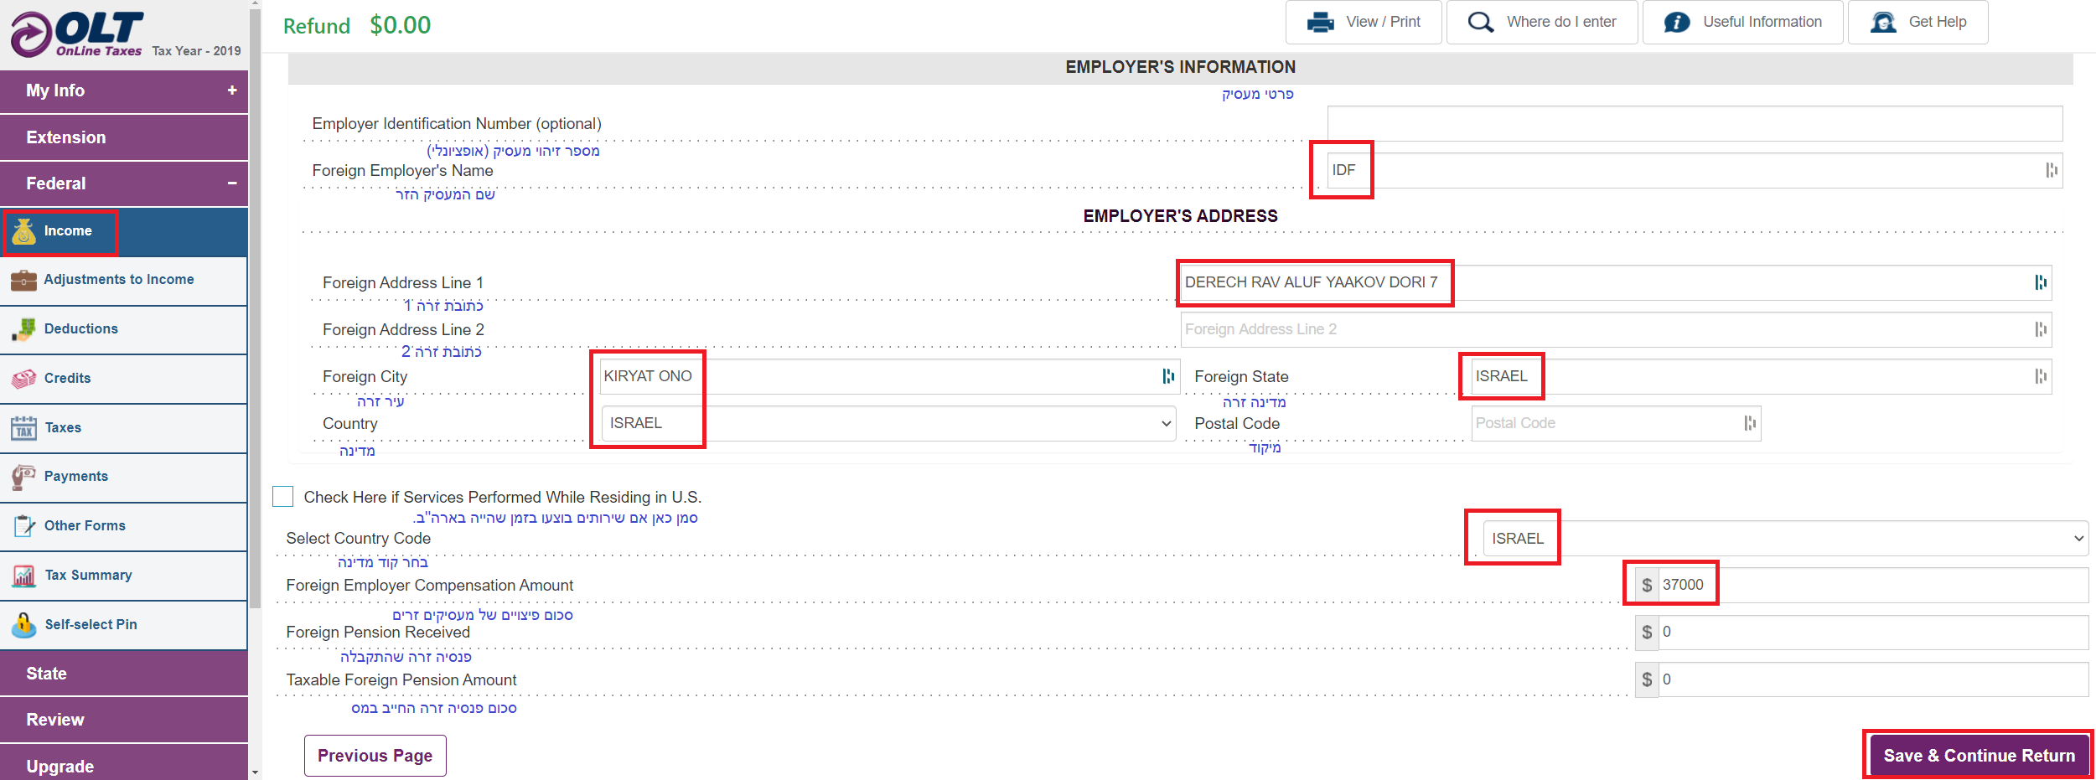Click the Foreign City field KIRYAT ONO

(890, 376)
